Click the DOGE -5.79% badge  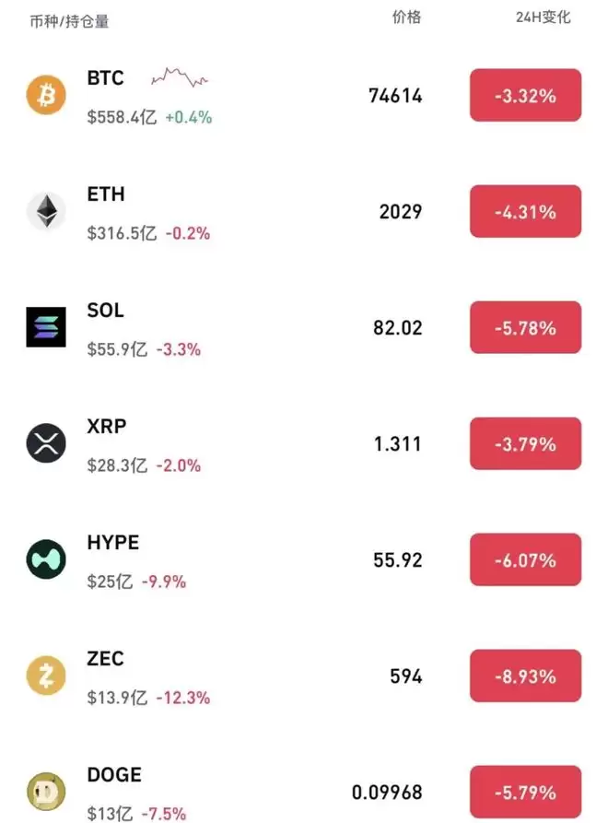point(526,792)
